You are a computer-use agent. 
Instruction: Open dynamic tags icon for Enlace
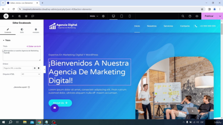click(39, 68)
